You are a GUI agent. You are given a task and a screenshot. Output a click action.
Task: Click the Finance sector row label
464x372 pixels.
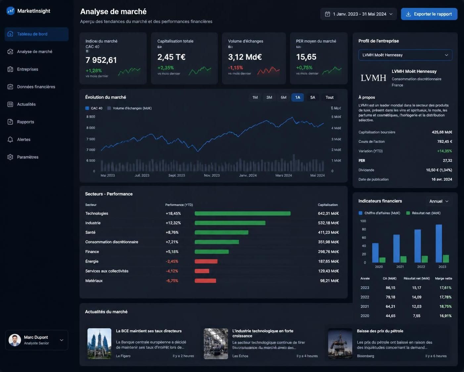[x=92, y=252]
